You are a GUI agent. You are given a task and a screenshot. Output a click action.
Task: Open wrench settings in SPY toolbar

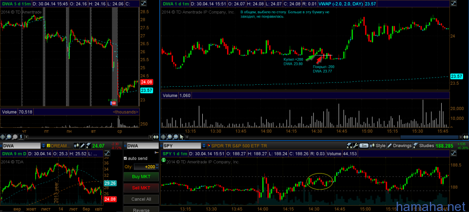[355, 146]
